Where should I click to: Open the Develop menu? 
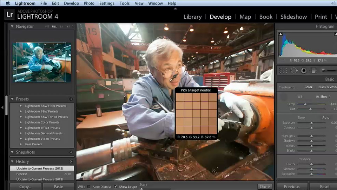pos(71,3)
